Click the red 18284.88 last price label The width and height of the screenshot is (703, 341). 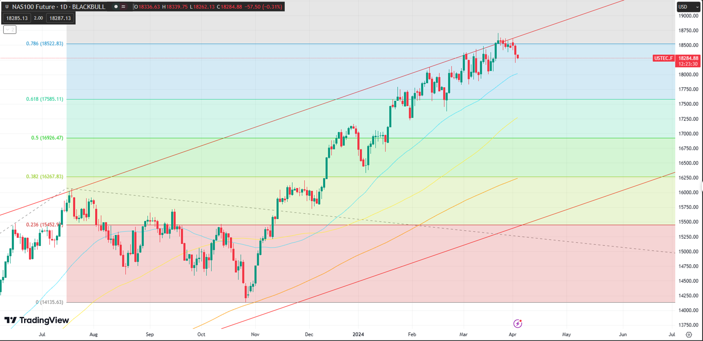coord(688,58)
